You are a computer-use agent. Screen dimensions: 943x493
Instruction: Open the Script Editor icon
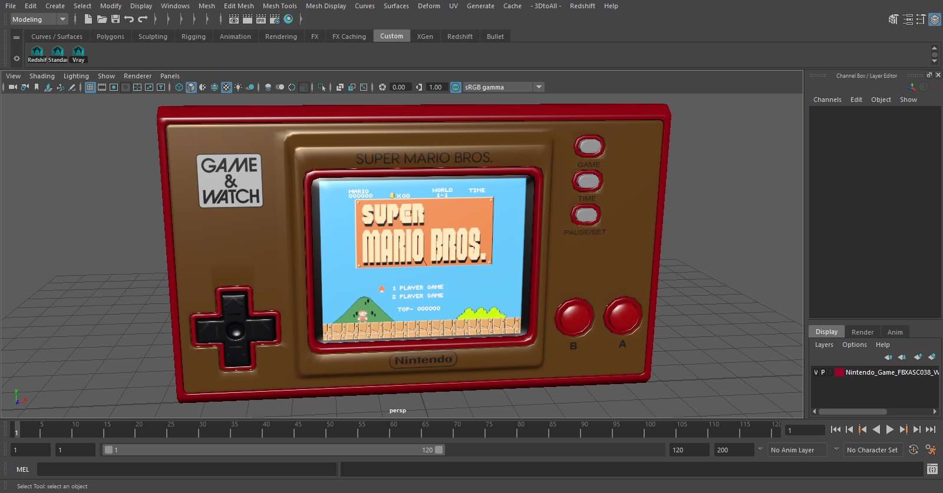point(932,469)
